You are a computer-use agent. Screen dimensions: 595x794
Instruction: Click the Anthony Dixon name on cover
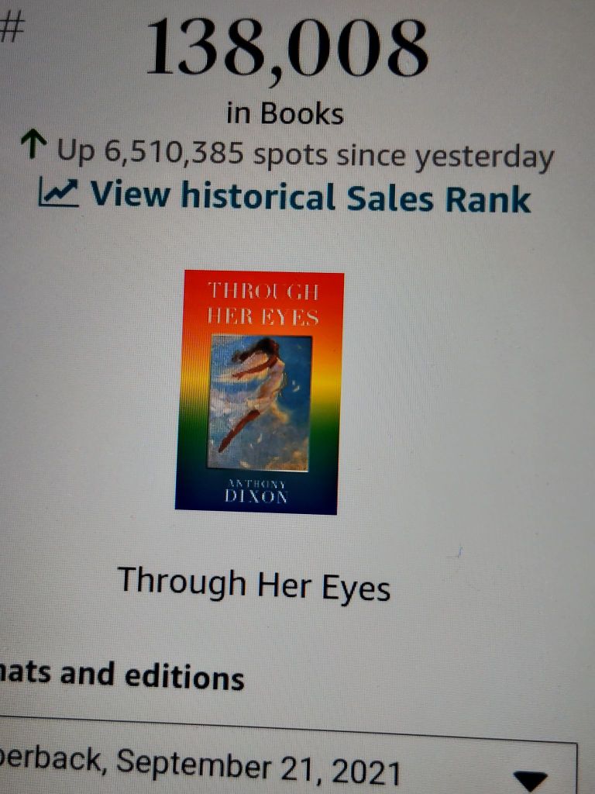[x=256, y=491]
